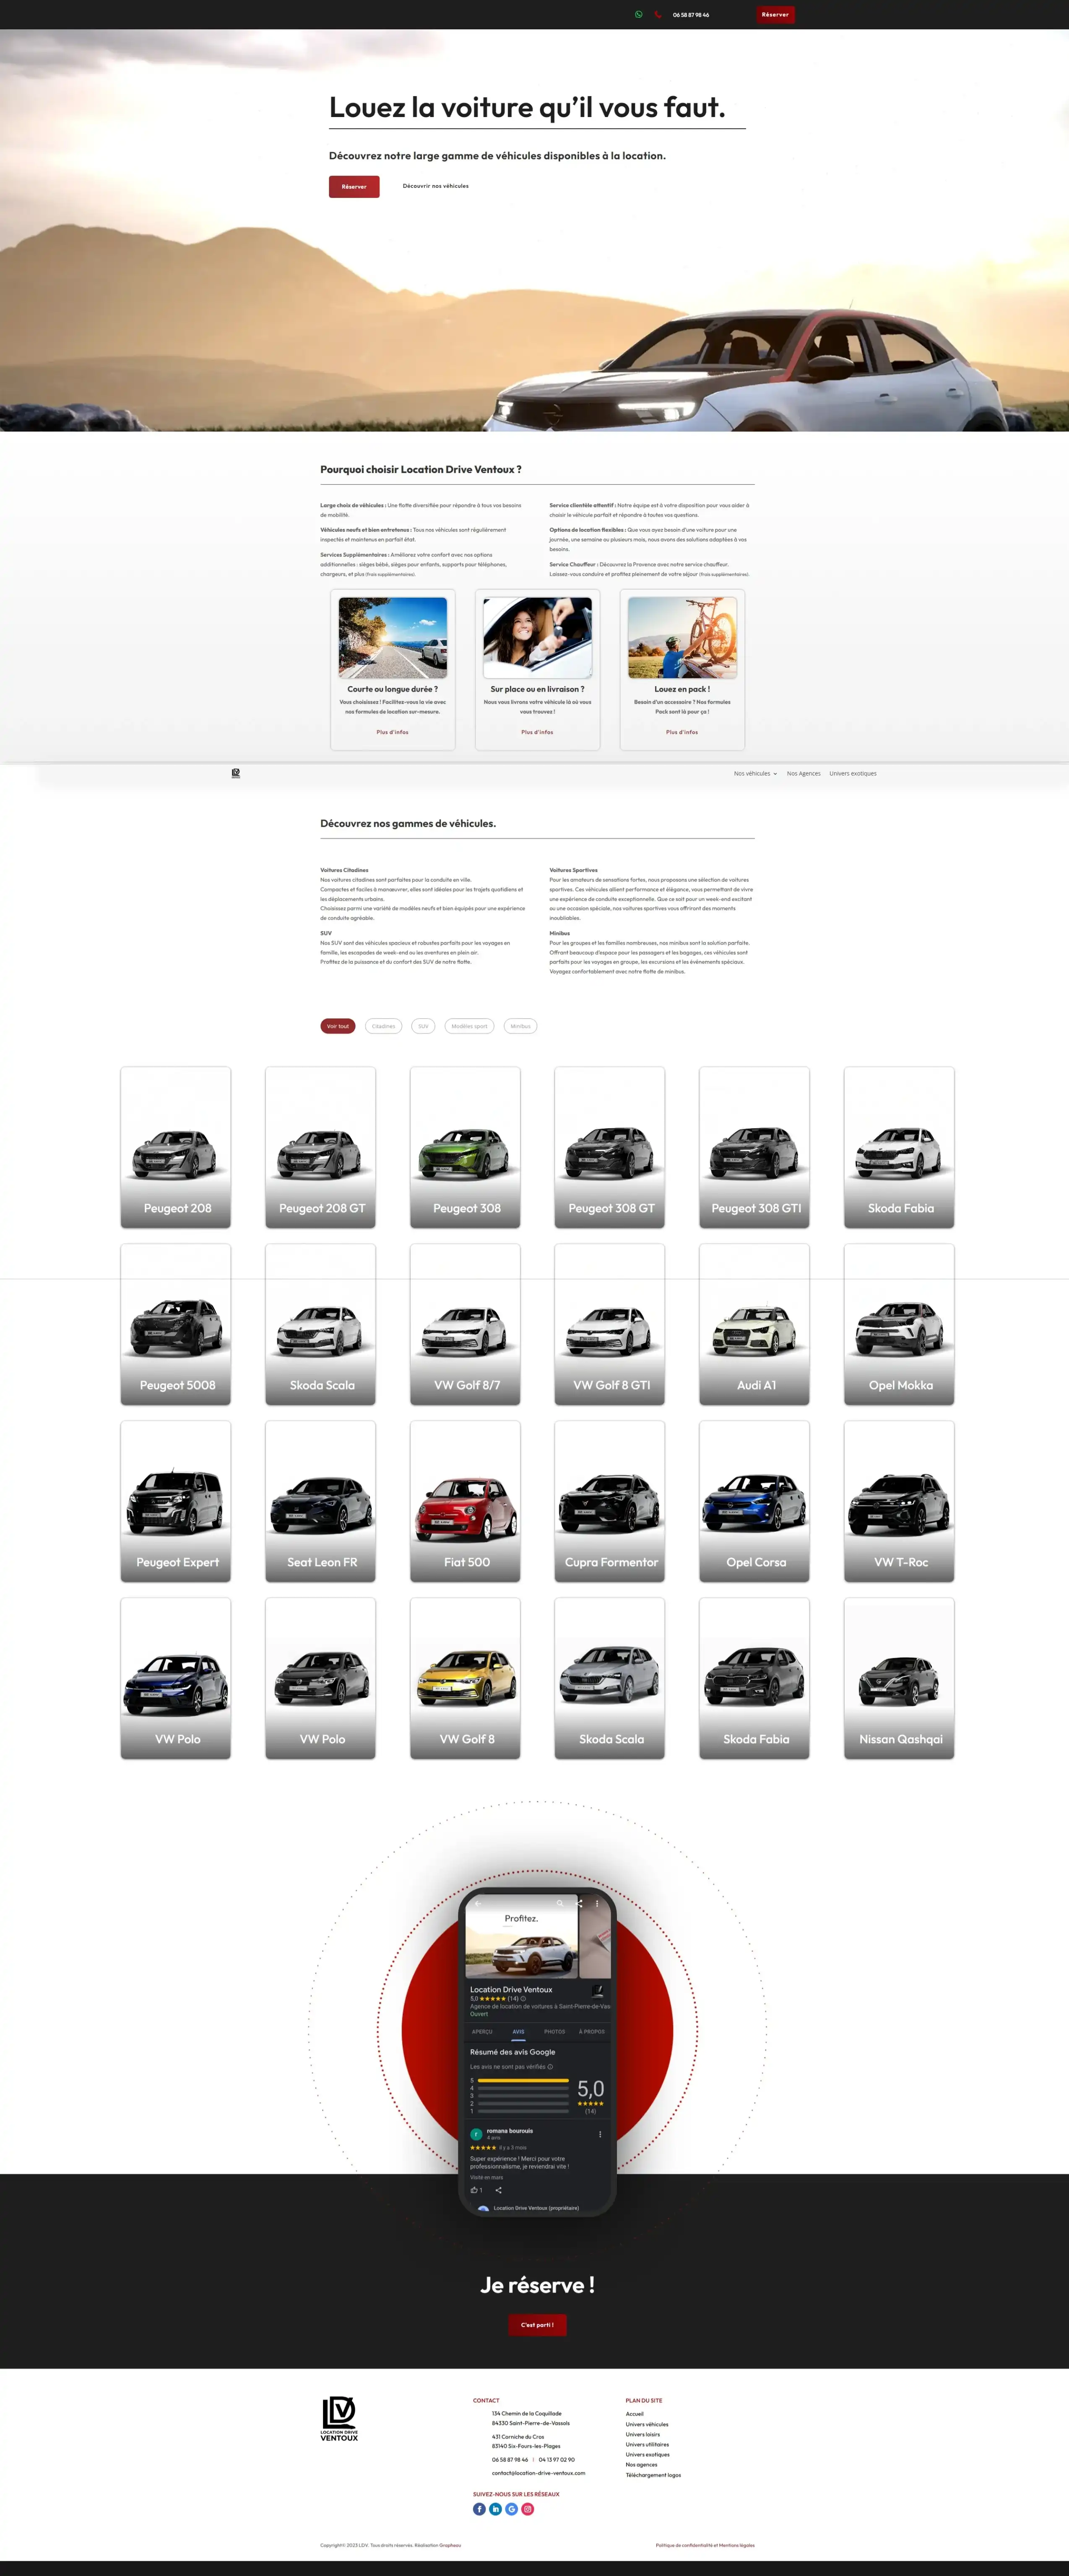This screenshot has width=1069, height=2576.
Task: Open the VW Golf 8/7 vehicle card
Action: coord(465,1324)
